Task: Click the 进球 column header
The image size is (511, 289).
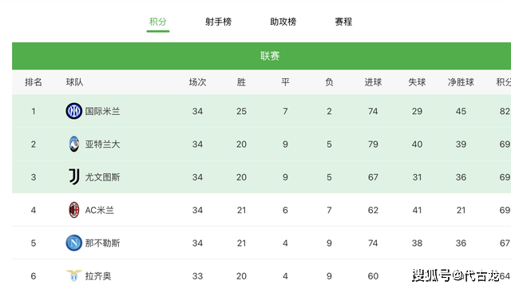Action: pos(373,82)
